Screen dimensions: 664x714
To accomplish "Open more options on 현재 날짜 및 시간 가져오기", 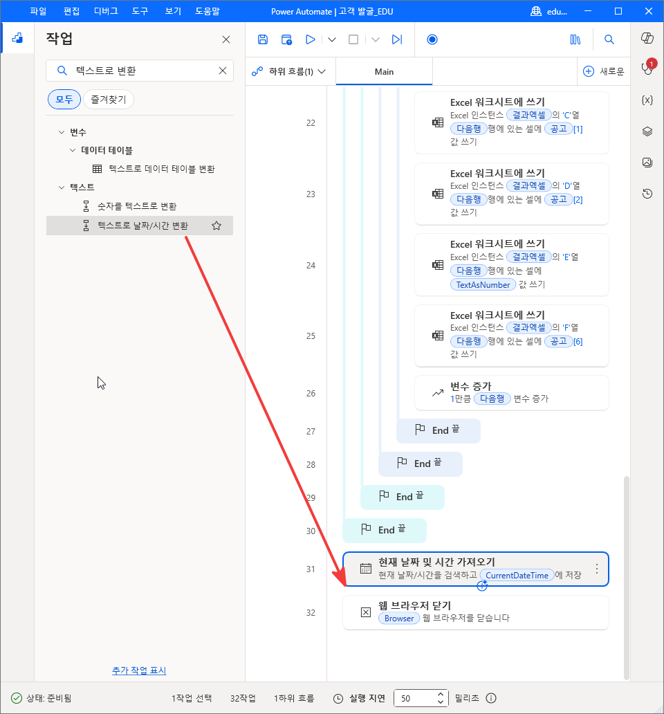I will pyautogui.click(x=597, y=569).
